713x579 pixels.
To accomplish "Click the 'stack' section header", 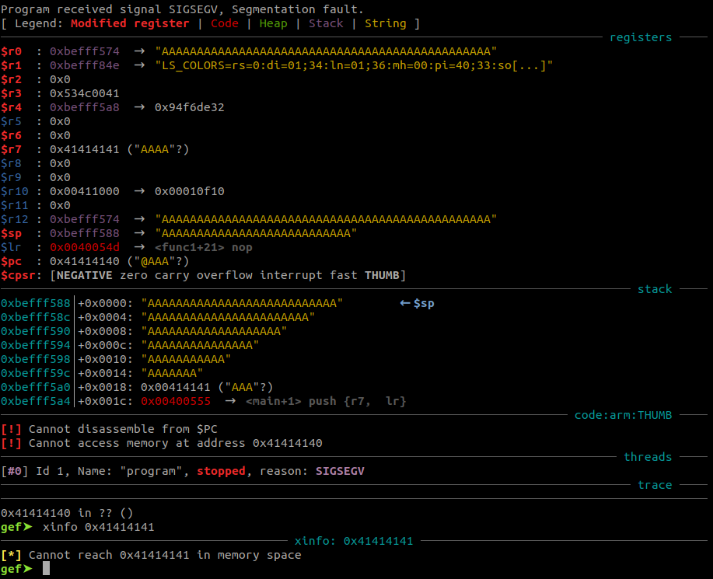I will click(x=655, y=289).
